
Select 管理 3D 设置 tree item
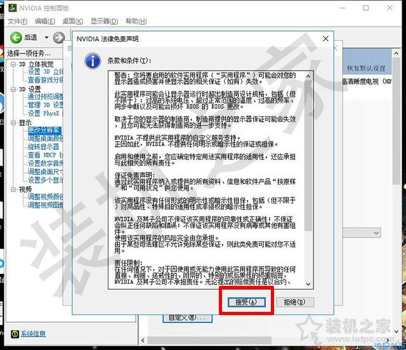(x=45, y=105)
